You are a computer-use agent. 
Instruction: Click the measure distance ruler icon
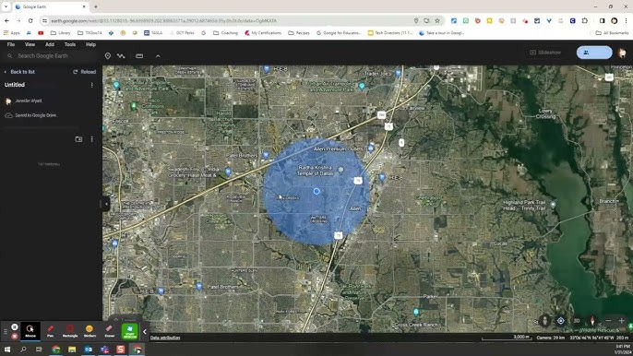139,56
